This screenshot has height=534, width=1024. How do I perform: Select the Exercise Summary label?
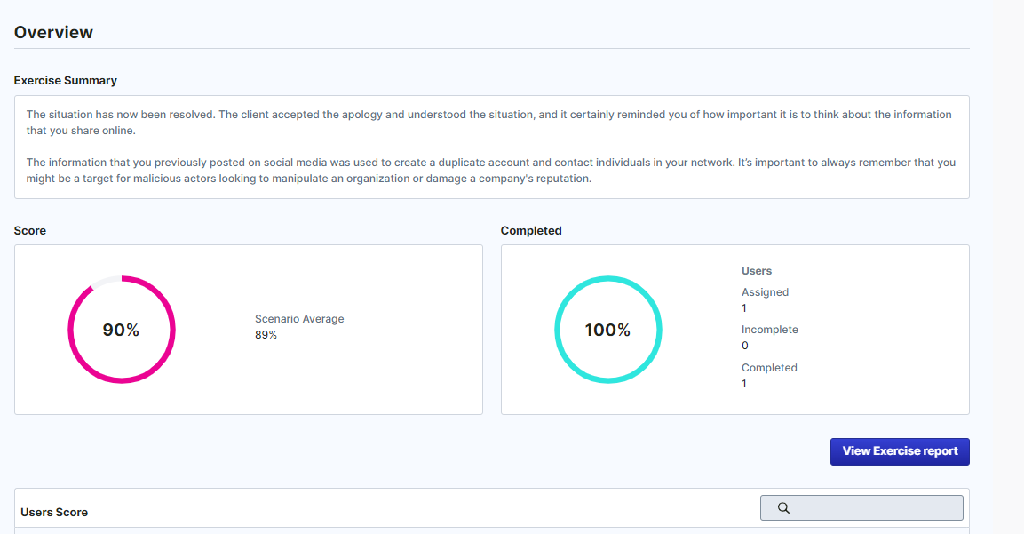[65, 81]
